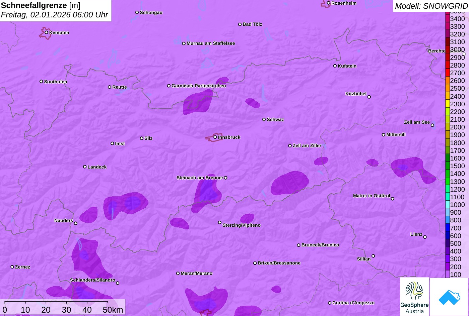Click the 100 m purple legend swatch

(448, 274)
